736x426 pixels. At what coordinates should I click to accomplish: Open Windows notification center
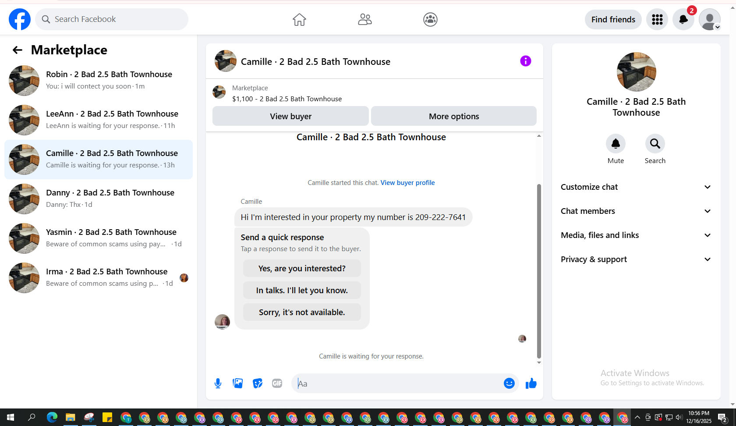pos(722,417)
